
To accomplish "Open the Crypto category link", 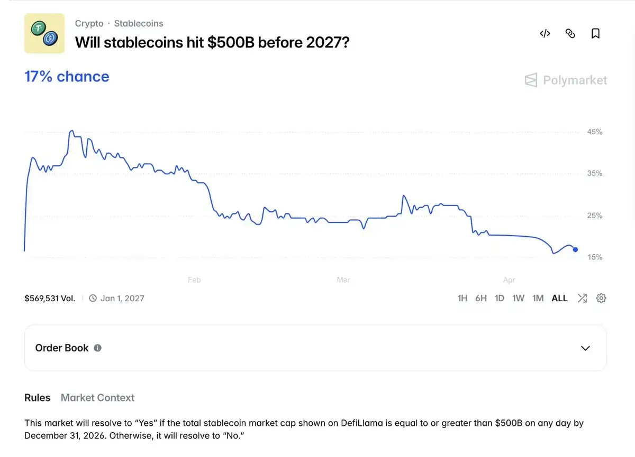I will pyautogui.click(x=89, y=23).
